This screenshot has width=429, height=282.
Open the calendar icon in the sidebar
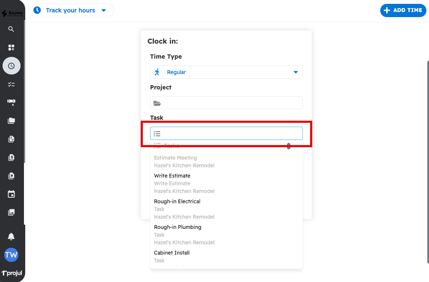click(12, 194)
